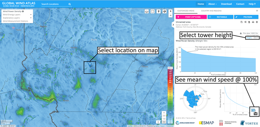Open the Leaflet attribution link
Image resolution: width=260 pixels, height=127 pixels.
pyautogui.click(x=130, y=126)
